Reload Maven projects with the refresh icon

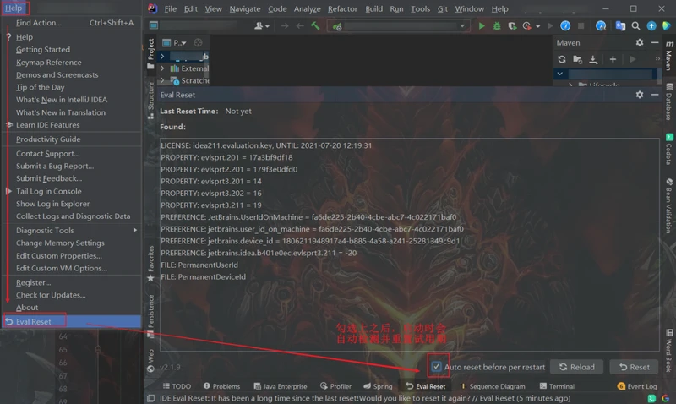561,59
